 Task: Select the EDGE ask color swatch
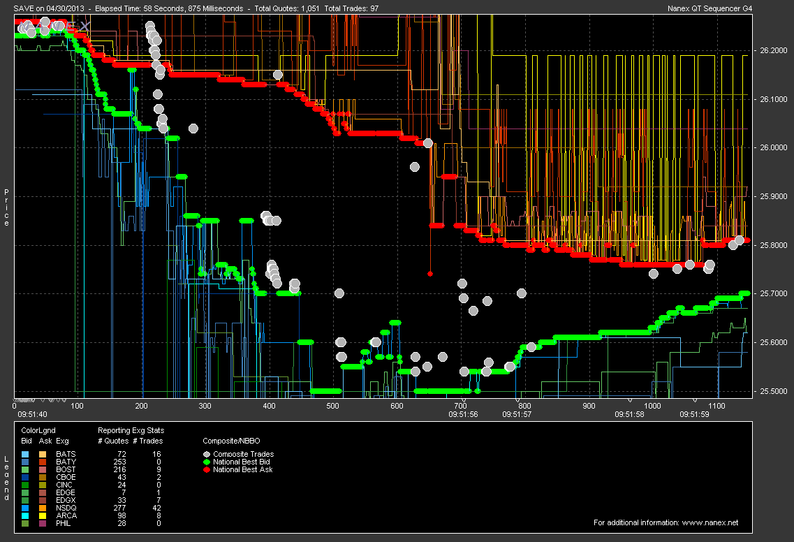(x=43, y=492)
